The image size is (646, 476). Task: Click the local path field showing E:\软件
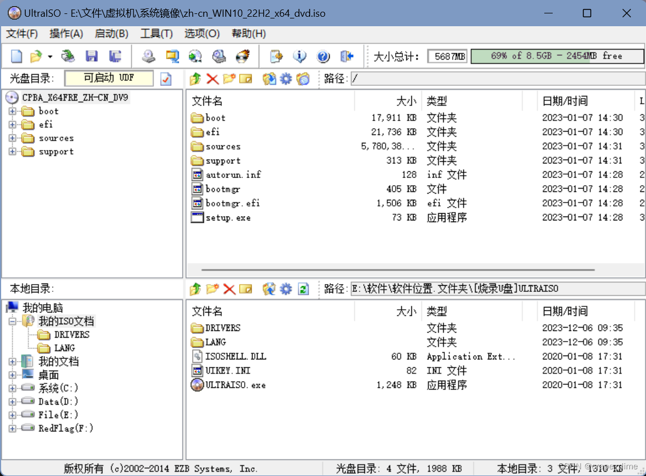pos(497,289)
